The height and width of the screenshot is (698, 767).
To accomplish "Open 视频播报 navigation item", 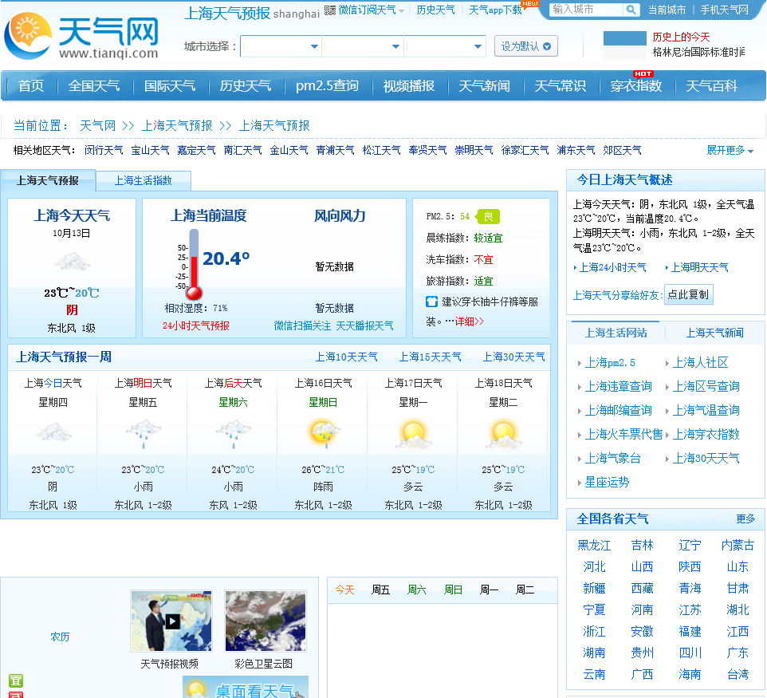I will 408,86.
